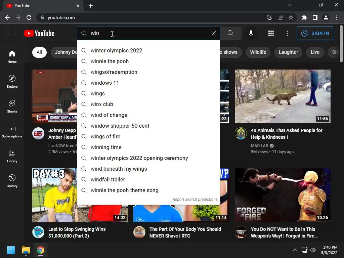Choose winter olympics 2022 opening ceremony suggestion
The height and width of the screenshot is (258, 344).
148,158
